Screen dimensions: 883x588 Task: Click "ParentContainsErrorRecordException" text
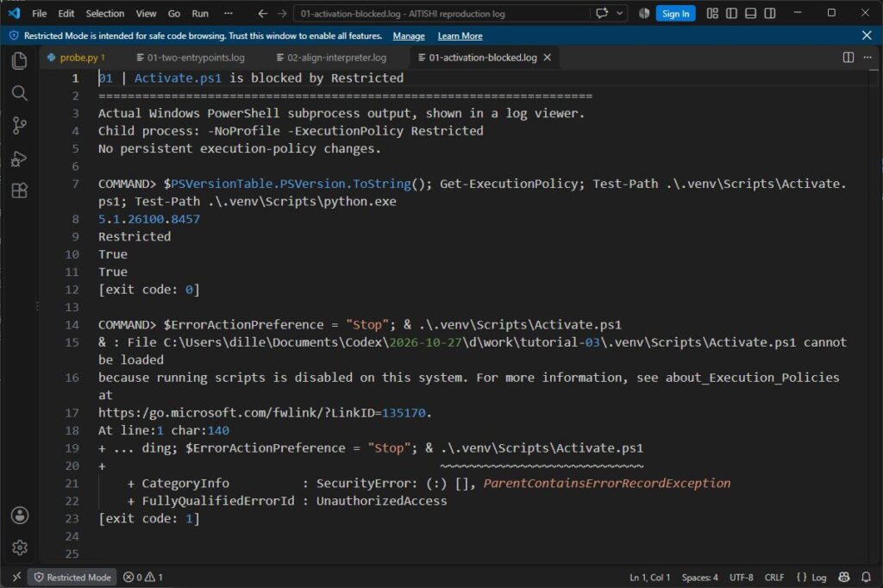(x=607, y=483)
